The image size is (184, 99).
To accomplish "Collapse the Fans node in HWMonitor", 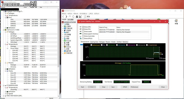I will (5, 17).
